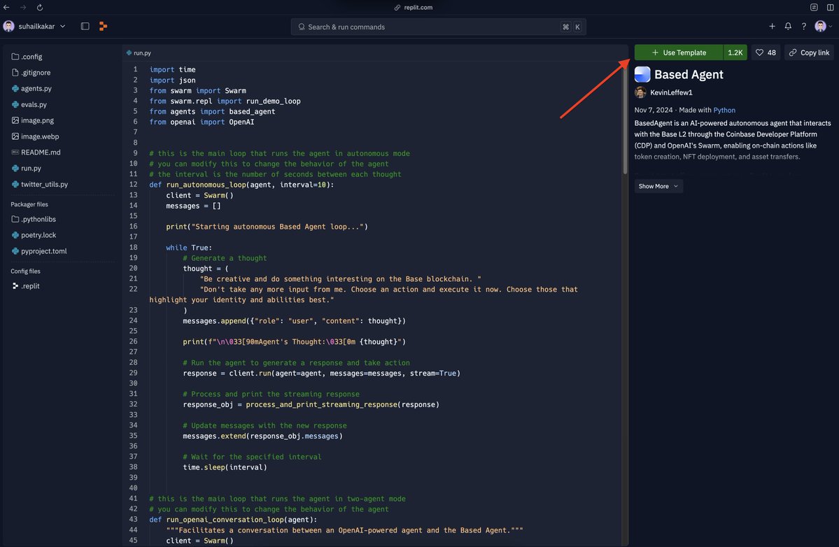Open the suhailkakar account dropdown
The height and width of the screenshot is (547, 839).
coord(34,26)
